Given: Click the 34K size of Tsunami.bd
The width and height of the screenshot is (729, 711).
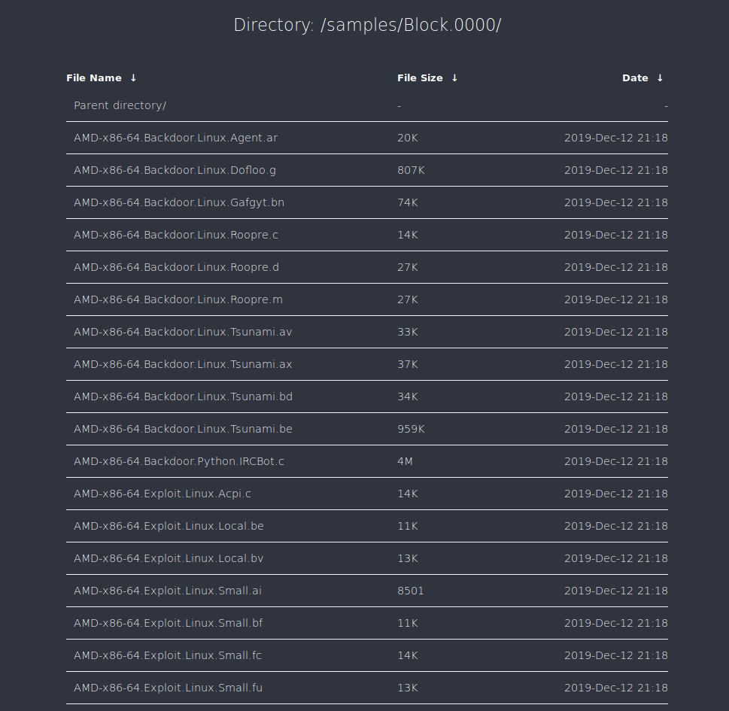Looking at the screenshot, I should pyautogui.click(x=408, y=397).
